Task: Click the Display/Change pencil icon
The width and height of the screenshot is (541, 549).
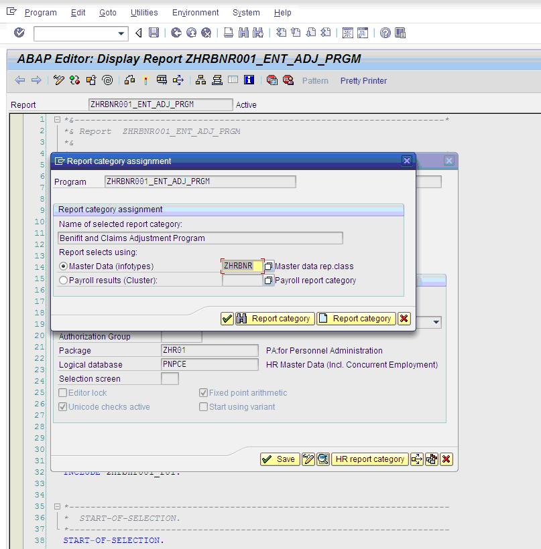Action: (x=58, y=80)
